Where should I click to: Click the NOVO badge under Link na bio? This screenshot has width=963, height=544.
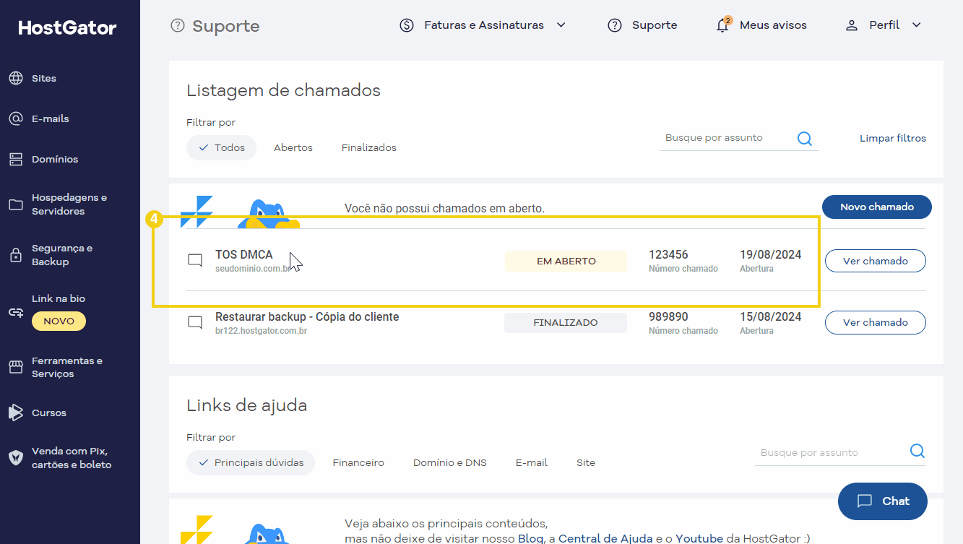coord(59,321)
